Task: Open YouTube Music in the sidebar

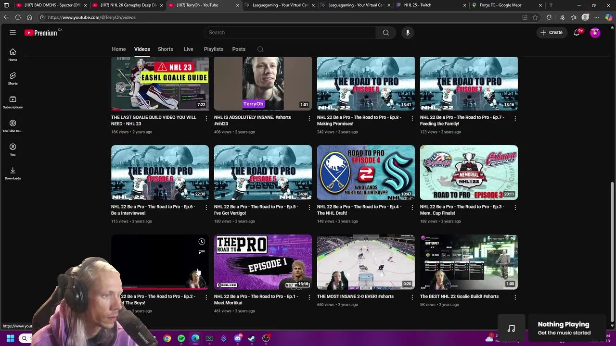Action: (13, 126)
